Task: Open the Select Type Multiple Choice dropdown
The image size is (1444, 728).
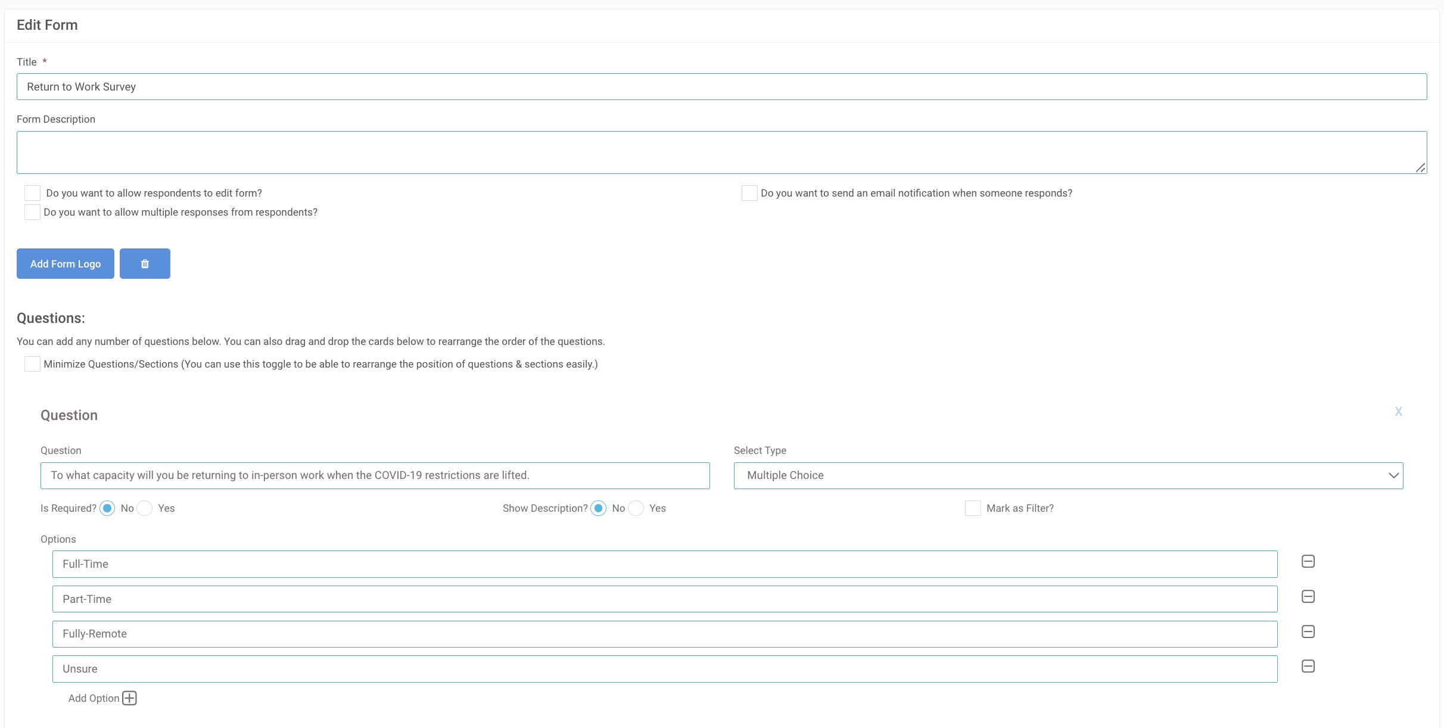Action: tap(1068, 475)
